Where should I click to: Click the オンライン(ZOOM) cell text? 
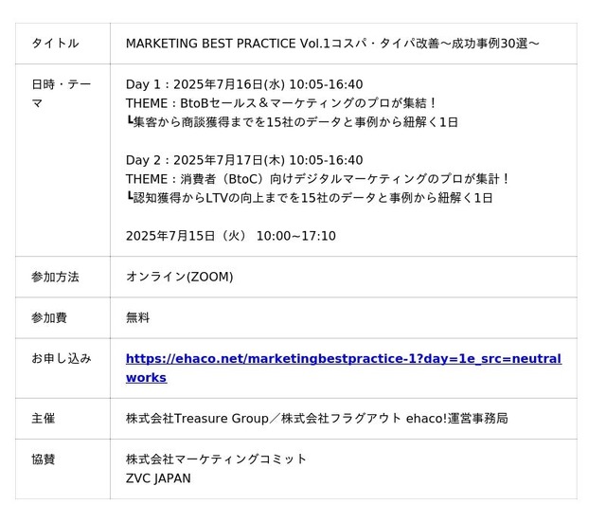pyautogui.click(x=179, y=277)
